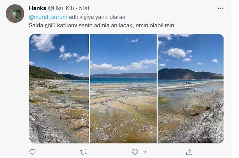Select the tweet text about Salda gölü
The height and width of the screenshot is (158, 239).
point(102,25)
